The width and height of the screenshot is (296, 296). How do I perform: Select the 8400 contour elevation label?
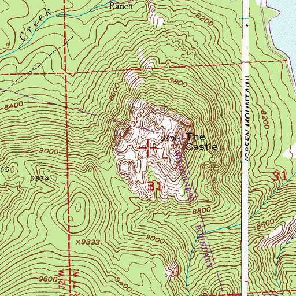point(14,106)
